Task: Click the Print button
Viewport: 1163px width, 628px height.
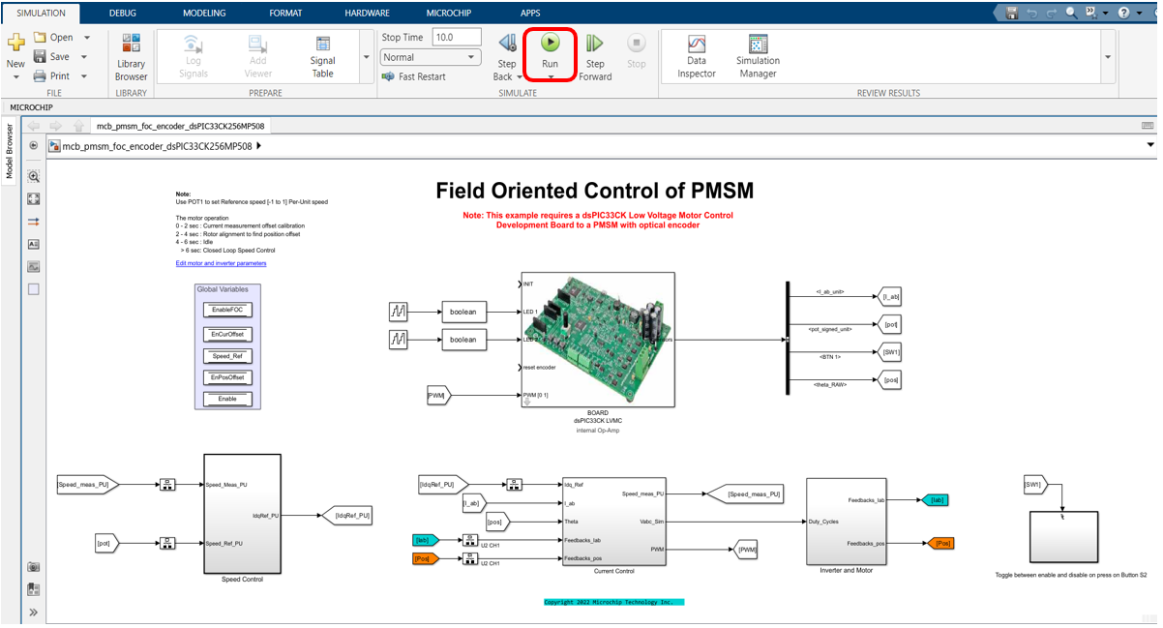Action: (x=52, y=75)
